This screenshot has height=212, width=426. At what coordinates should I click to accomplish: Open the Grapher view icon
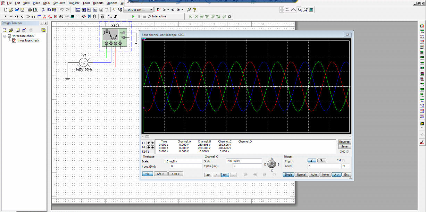pos(95,10)
